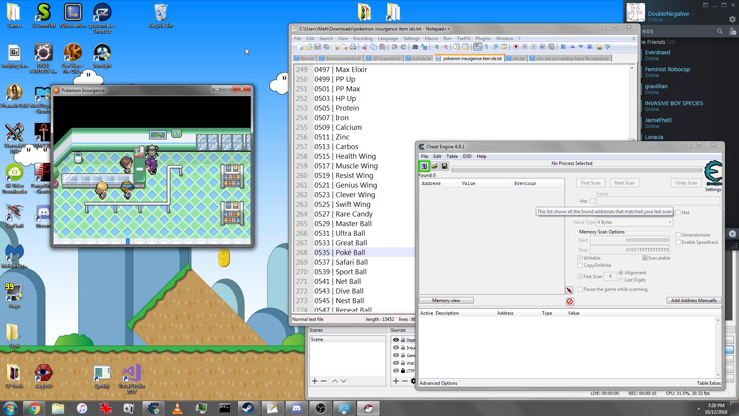Toggle the CopyOnWrite checkbox
Image resolution: width=739 pixels, height=416 pixels.
point(580,265)
